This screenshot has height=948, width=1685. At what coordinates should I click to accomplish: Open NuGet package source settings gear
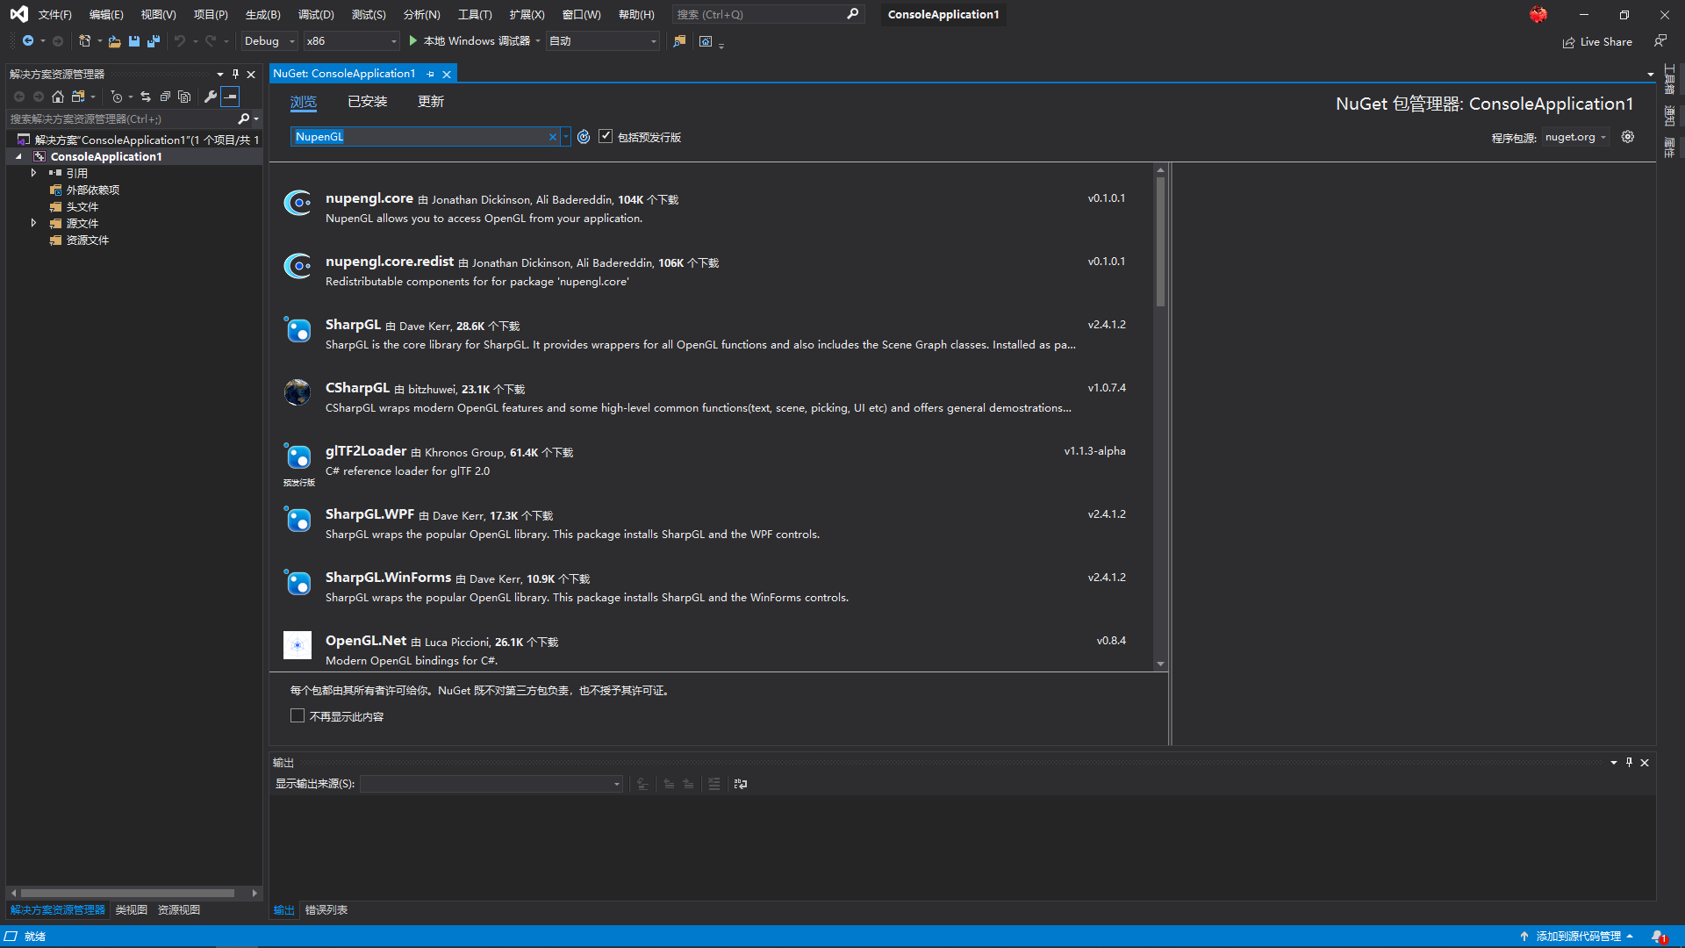click(x=1628, y=137)
